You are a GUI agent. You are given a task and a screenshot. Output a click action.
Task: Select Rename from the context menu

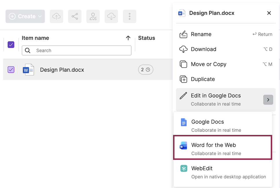click(x=226, y=34)
